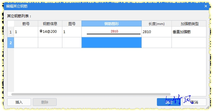Click the highlighted 钢筋图形 cell in row 2

click(x=112, y=43)
